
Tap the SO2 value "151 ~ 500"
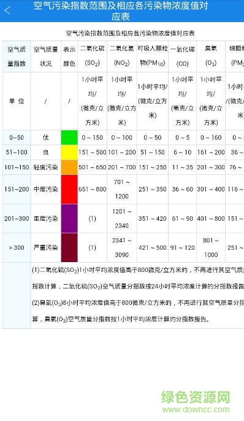coord(92,152)
